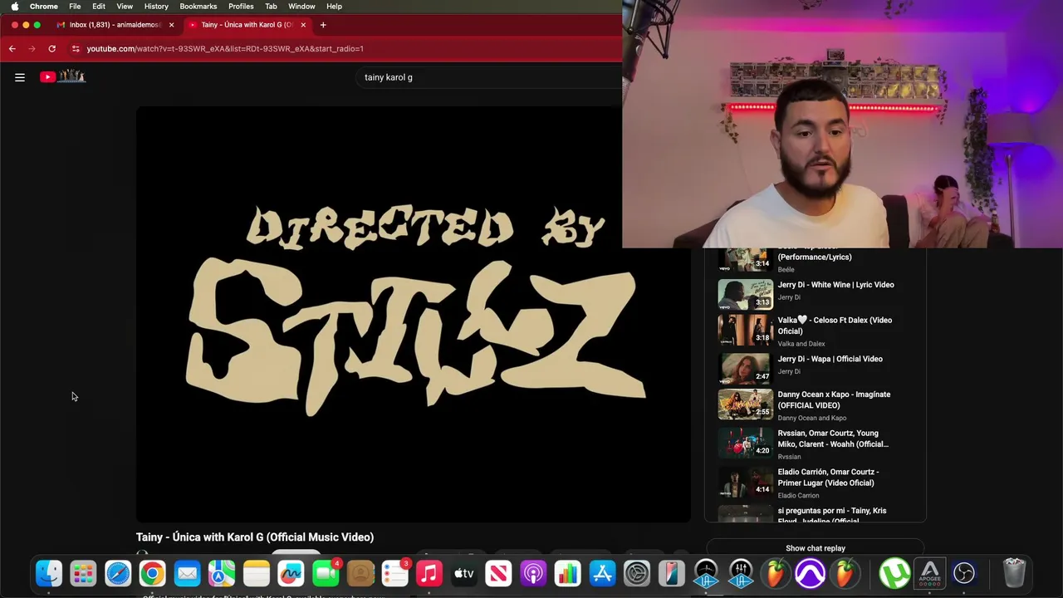
Task: Open the Edit menu
Action: 99,6
